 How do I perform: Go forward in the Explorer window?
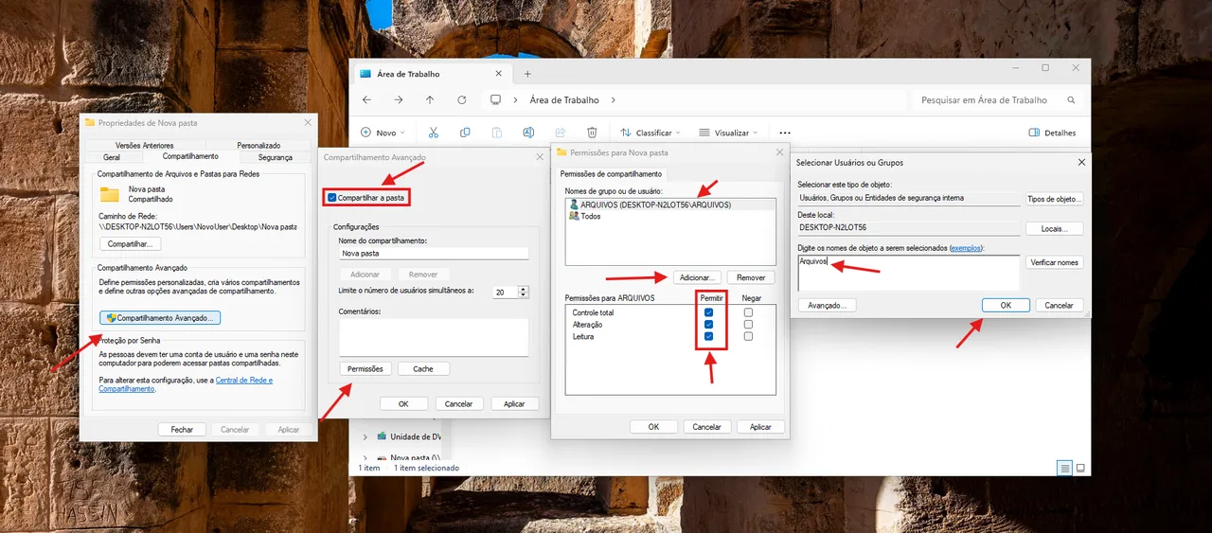[x=398, y=99]
